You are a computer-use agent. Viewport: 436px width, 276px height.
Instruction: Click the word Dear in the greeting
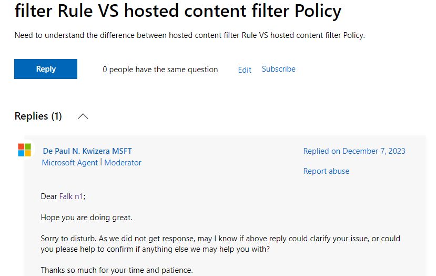[x=49, y=196]
